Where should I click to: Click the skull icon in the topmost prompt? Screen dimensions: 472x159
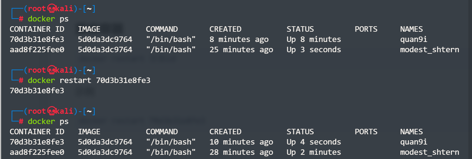(51, 9)
